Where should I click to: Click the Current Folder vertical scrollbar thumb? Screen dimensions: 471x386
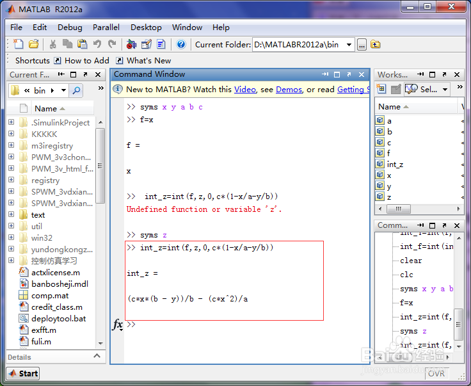click(100, 166)
